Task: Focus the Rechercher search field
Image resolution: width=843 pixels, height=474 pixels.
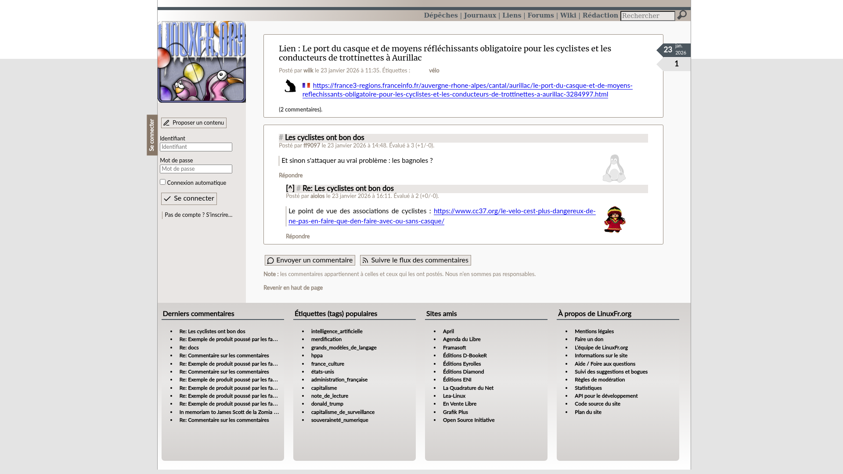Action: pyautogui.click(x=647, y=16)
